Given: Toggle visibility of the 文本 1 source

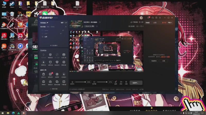Looking at the screenshot, I should coord(61,33).
